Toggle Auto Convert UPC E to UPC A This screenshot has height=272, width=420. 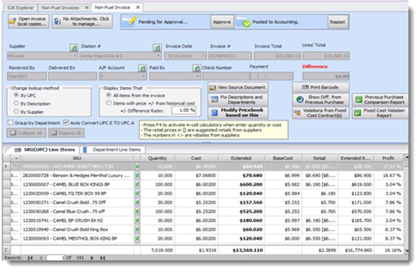(66, 123)
